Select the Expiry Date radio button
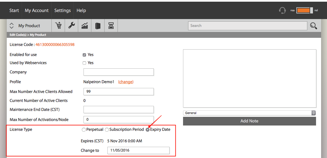This screenshot has height=158, width=327. [147, 130]
